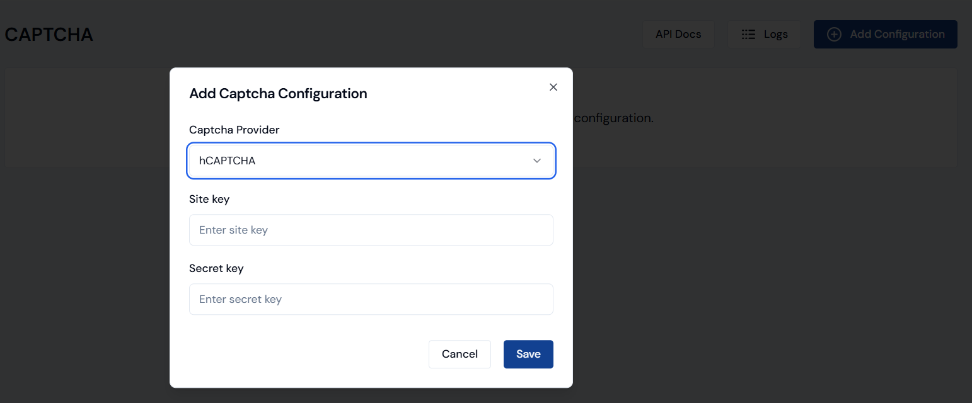Click the Add Captcha Configuration dialog title

(x=278, y=94)
